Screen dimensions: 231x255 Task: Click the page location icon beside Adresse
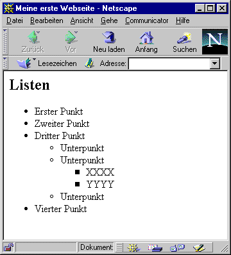tap(90, 63)
